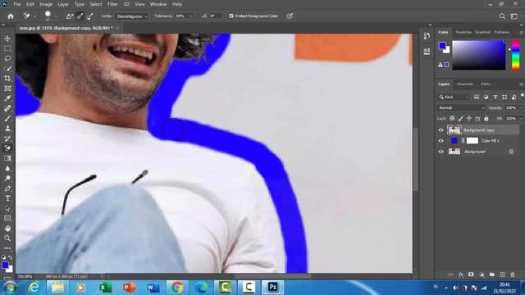
Task: Click the layer fx styles icon
Action: [x=461, y=275]
